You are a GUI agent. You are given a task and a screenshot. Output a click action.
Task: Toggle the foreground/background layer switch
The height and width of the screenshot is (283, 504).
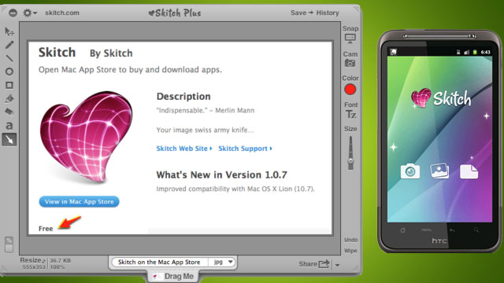(x=9, y=244)
